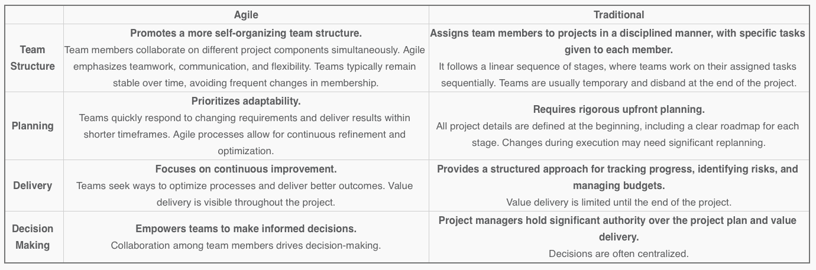This screenshot has height=270, width=816.
Task: Click 'Value delivery is limited until the end' text
Action: point(619,202)
